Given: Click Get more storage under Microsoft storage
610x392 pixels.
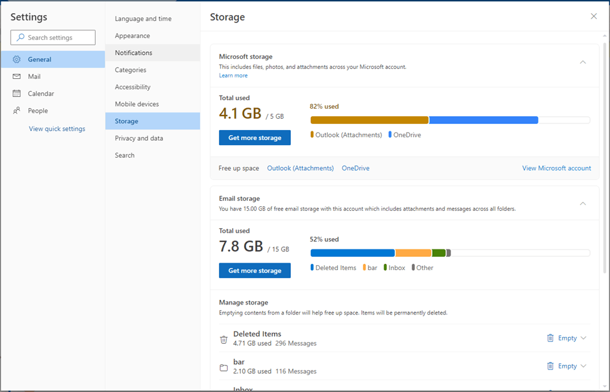Looking at the screenshot, I should pos(255,138).
